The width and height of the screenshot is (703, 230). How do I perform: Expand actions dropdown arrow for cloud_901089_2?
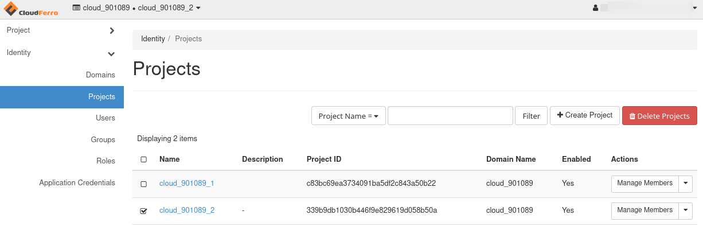click(x=686, y=210)
